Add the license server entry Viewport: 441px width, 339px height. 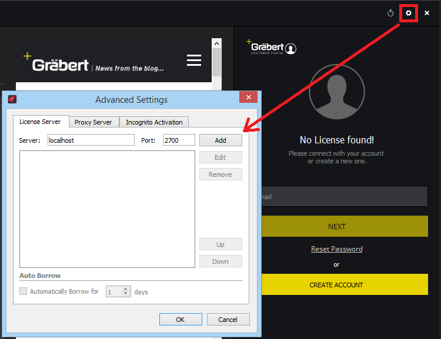220,140
